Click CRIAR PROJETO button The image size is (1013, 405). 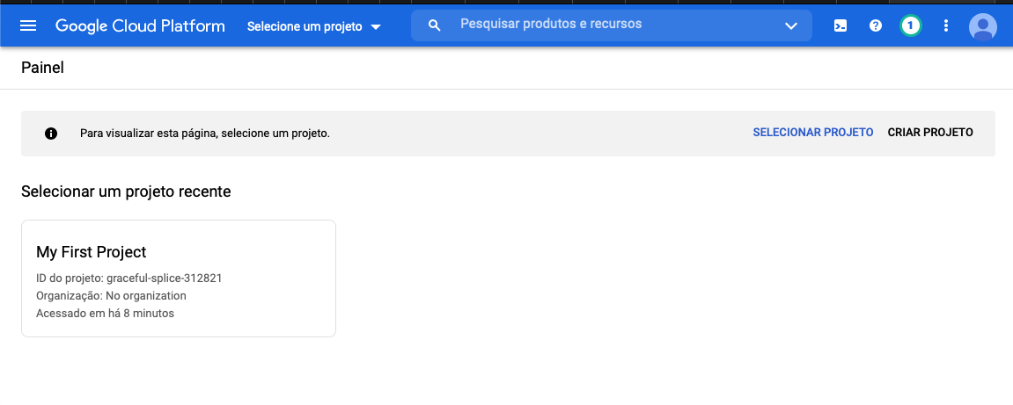[930, 132]
